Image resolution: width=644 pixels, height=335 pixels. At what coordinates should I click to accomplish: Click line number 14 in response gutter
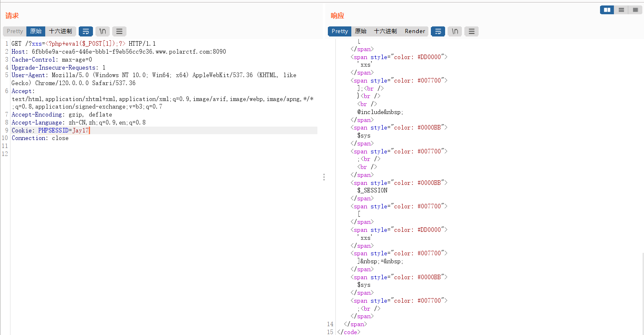coord(330,324)
